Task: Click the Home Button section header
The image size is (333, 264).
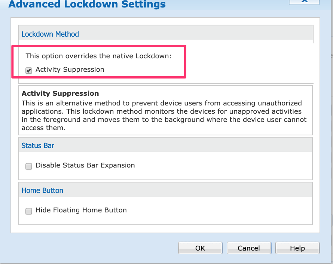Action: (42, 190)
